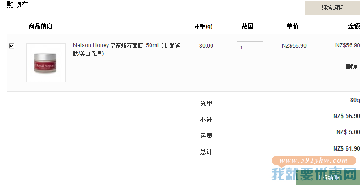Click the NZ$ 61.90 grand total amount
This screenshot has height=185, width=363.
(346, 148)
